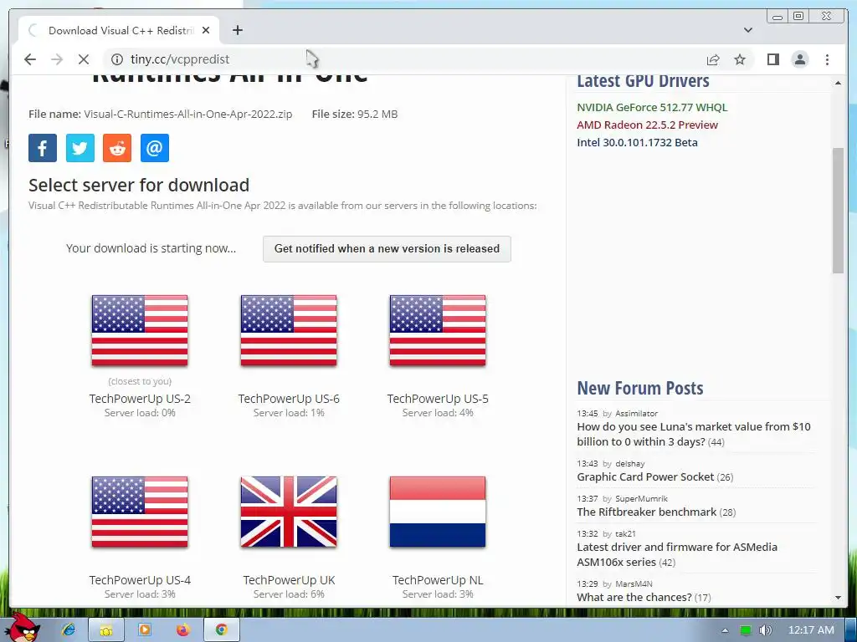Open the browser side panel
Screen dimensions: 857x642
pyautogui.click(x=772, y=59)
